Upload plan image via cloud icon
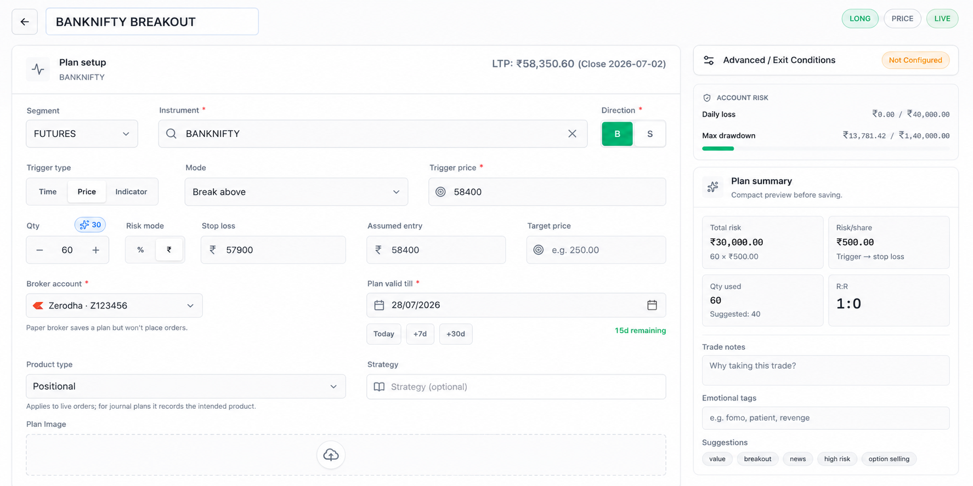This screenshot has width=973, height=486. click(x=331, y=455)
